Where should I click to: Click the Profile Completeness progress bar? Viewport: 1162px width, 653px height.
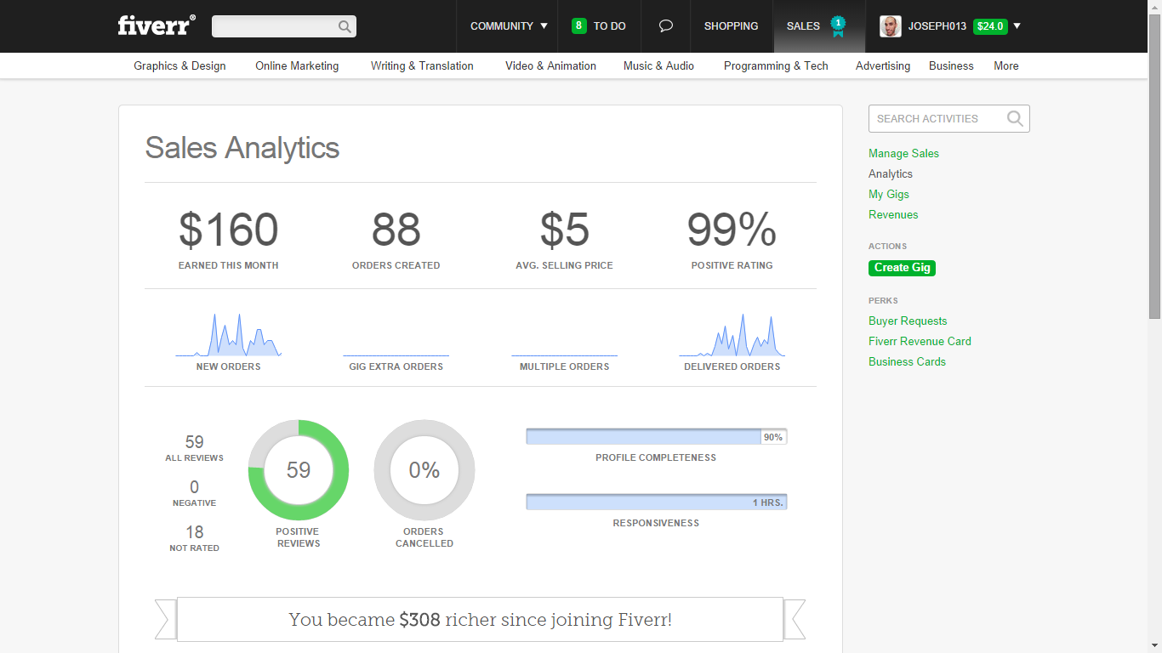tap(657, 437)
